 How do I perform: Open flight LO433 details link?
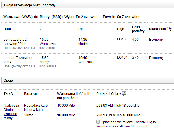pos(122,39)
